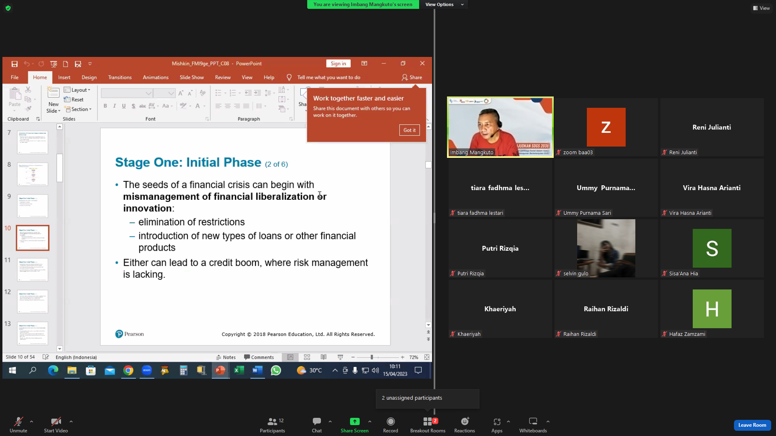This screenshot has height=436, width=776.
Task: Click the Start From Beginning slideshow icon in quick access toolbar
Action: pyautogui.click(x=53, y=64)
